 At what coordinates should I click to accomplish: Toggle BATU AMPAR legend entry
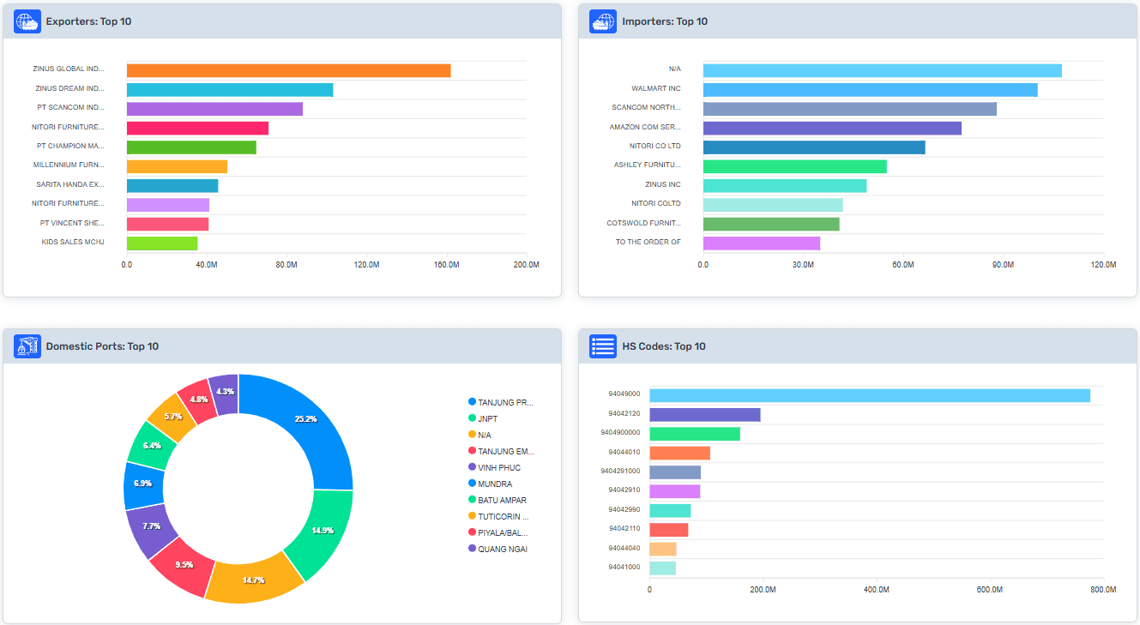502,500
